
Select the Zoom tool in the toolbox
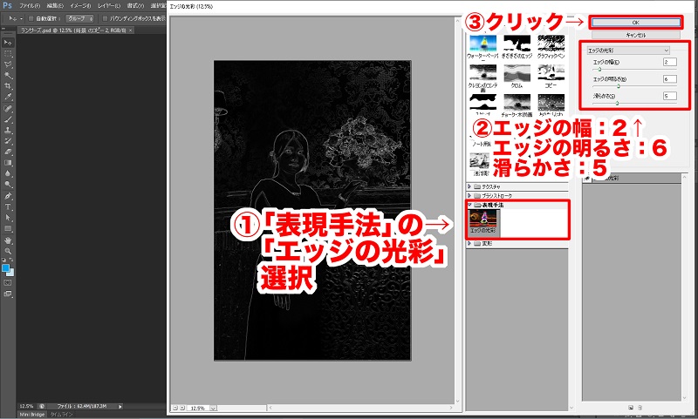pos(8,251)
